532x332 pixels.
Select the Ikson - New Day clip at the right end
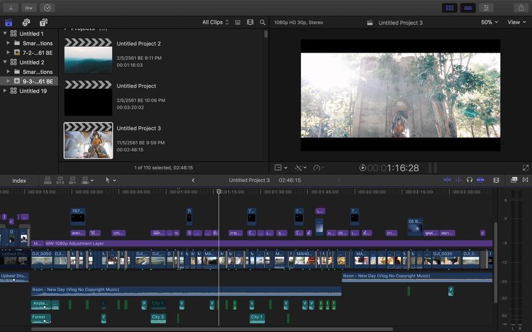point(417,278)
